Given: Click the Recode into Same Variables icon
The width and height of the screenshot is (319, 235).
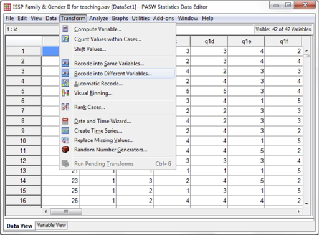Looking at the screenshot, I should 65,63.
